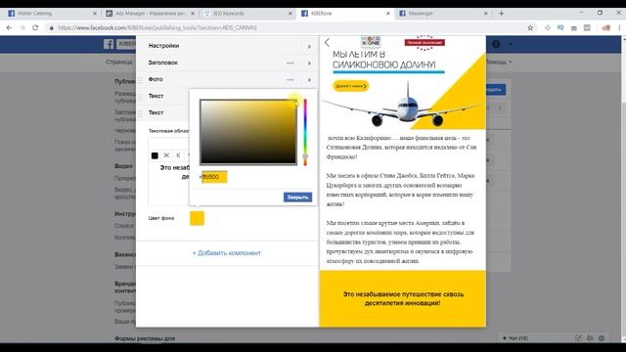Click the diamond-shaped extension icon
This screenshot has height=352, width=626.
[548, 27]
